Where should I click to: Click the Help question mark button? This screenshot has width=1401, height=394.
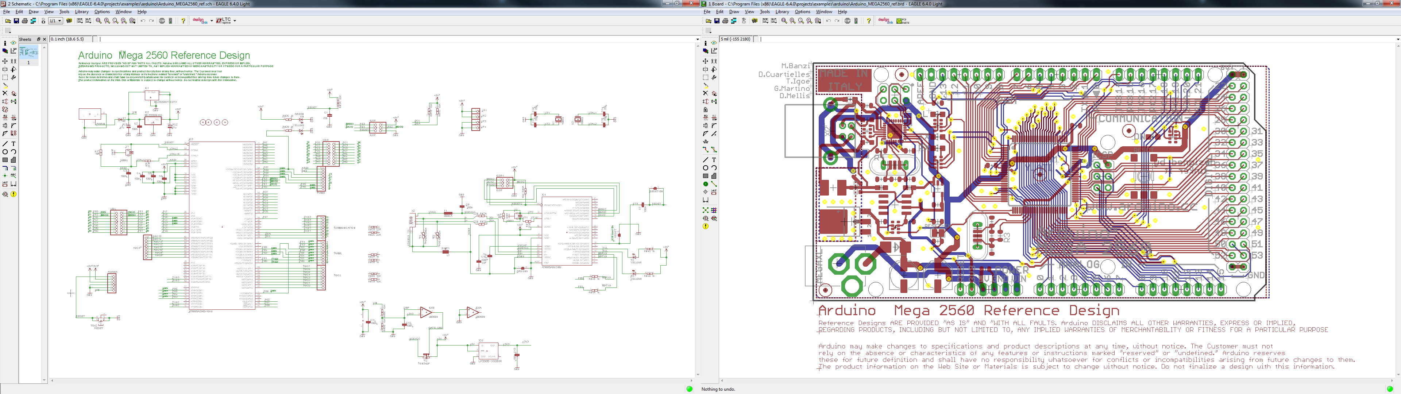[x=183, y=21]
